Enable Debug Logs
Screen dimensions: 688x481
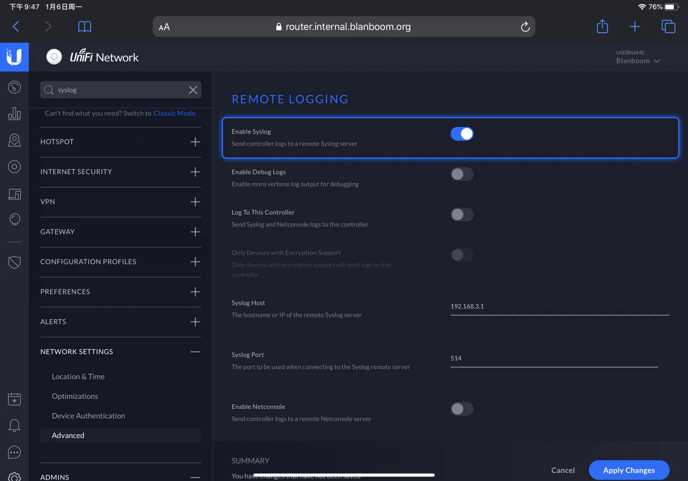(x=462, y=174)
